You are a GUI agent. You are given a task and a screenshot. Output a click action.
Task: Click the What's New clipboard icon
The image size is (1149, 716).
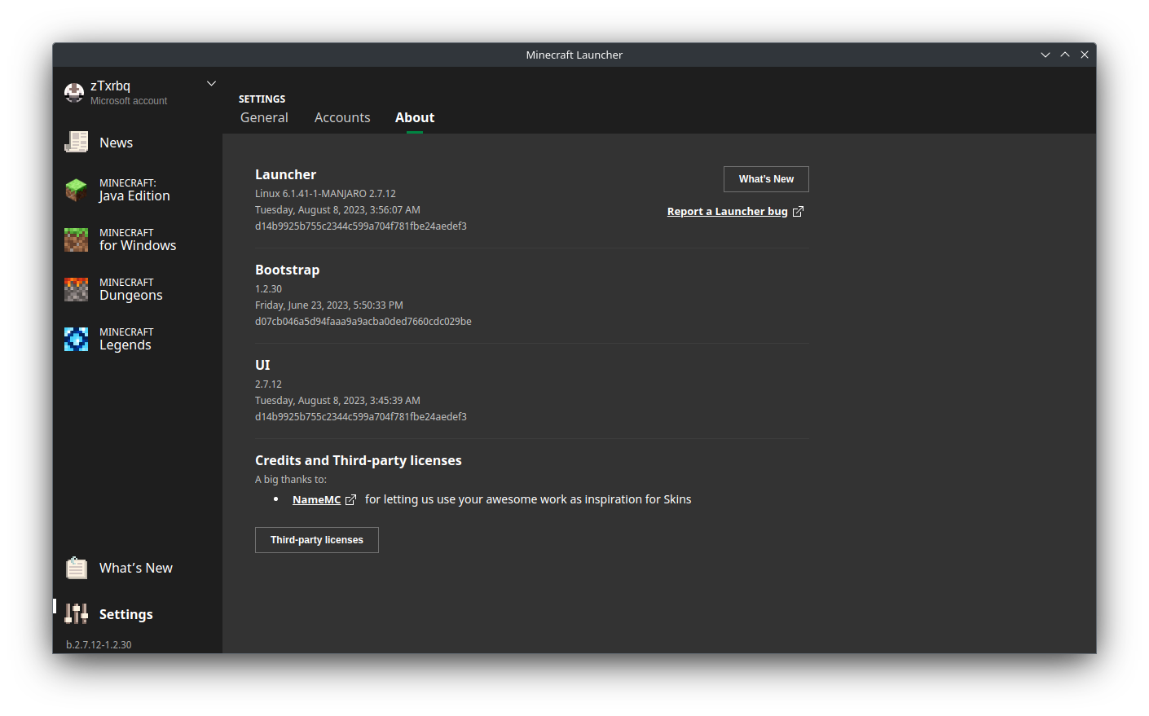[76, 568]
